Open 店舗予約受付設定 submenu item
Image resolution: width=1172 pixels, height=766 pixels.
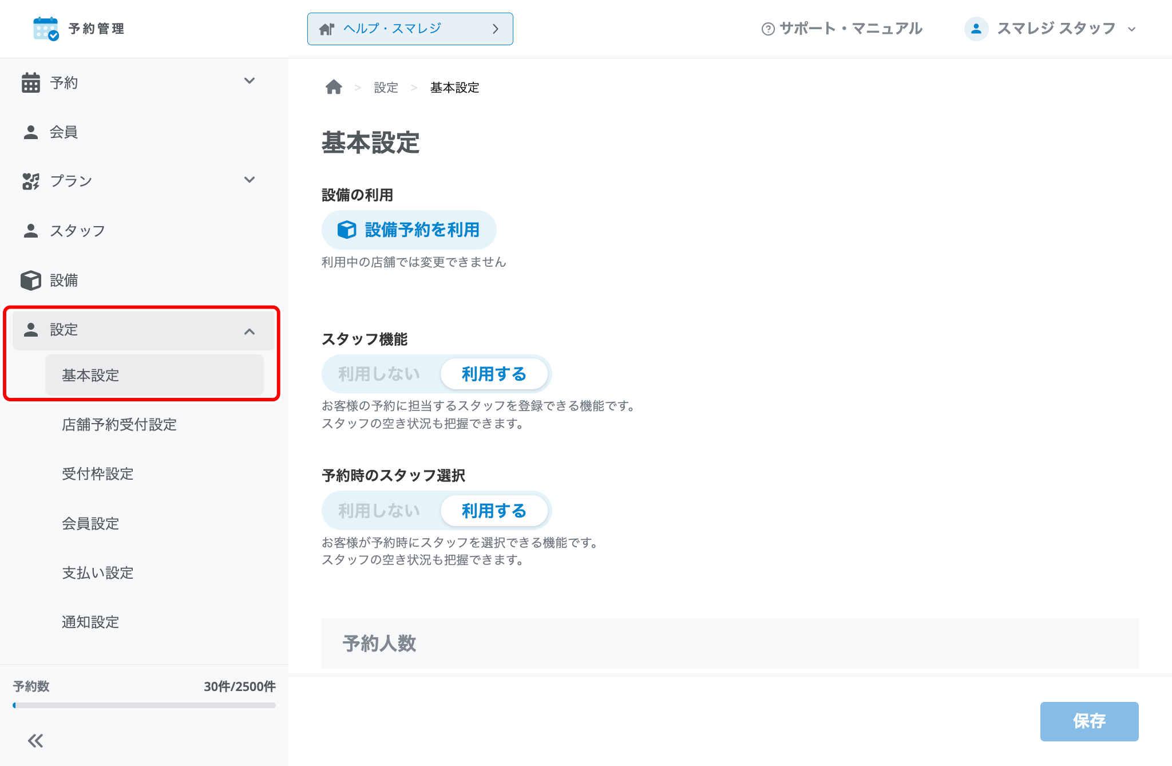(x=119, y=425)
